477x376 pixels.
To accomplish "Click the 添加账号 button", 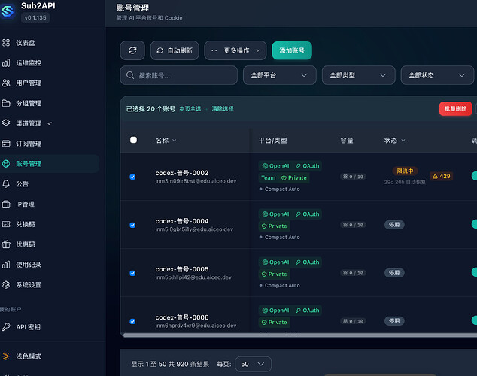I will pyautogui.click(x=292, y=50).
